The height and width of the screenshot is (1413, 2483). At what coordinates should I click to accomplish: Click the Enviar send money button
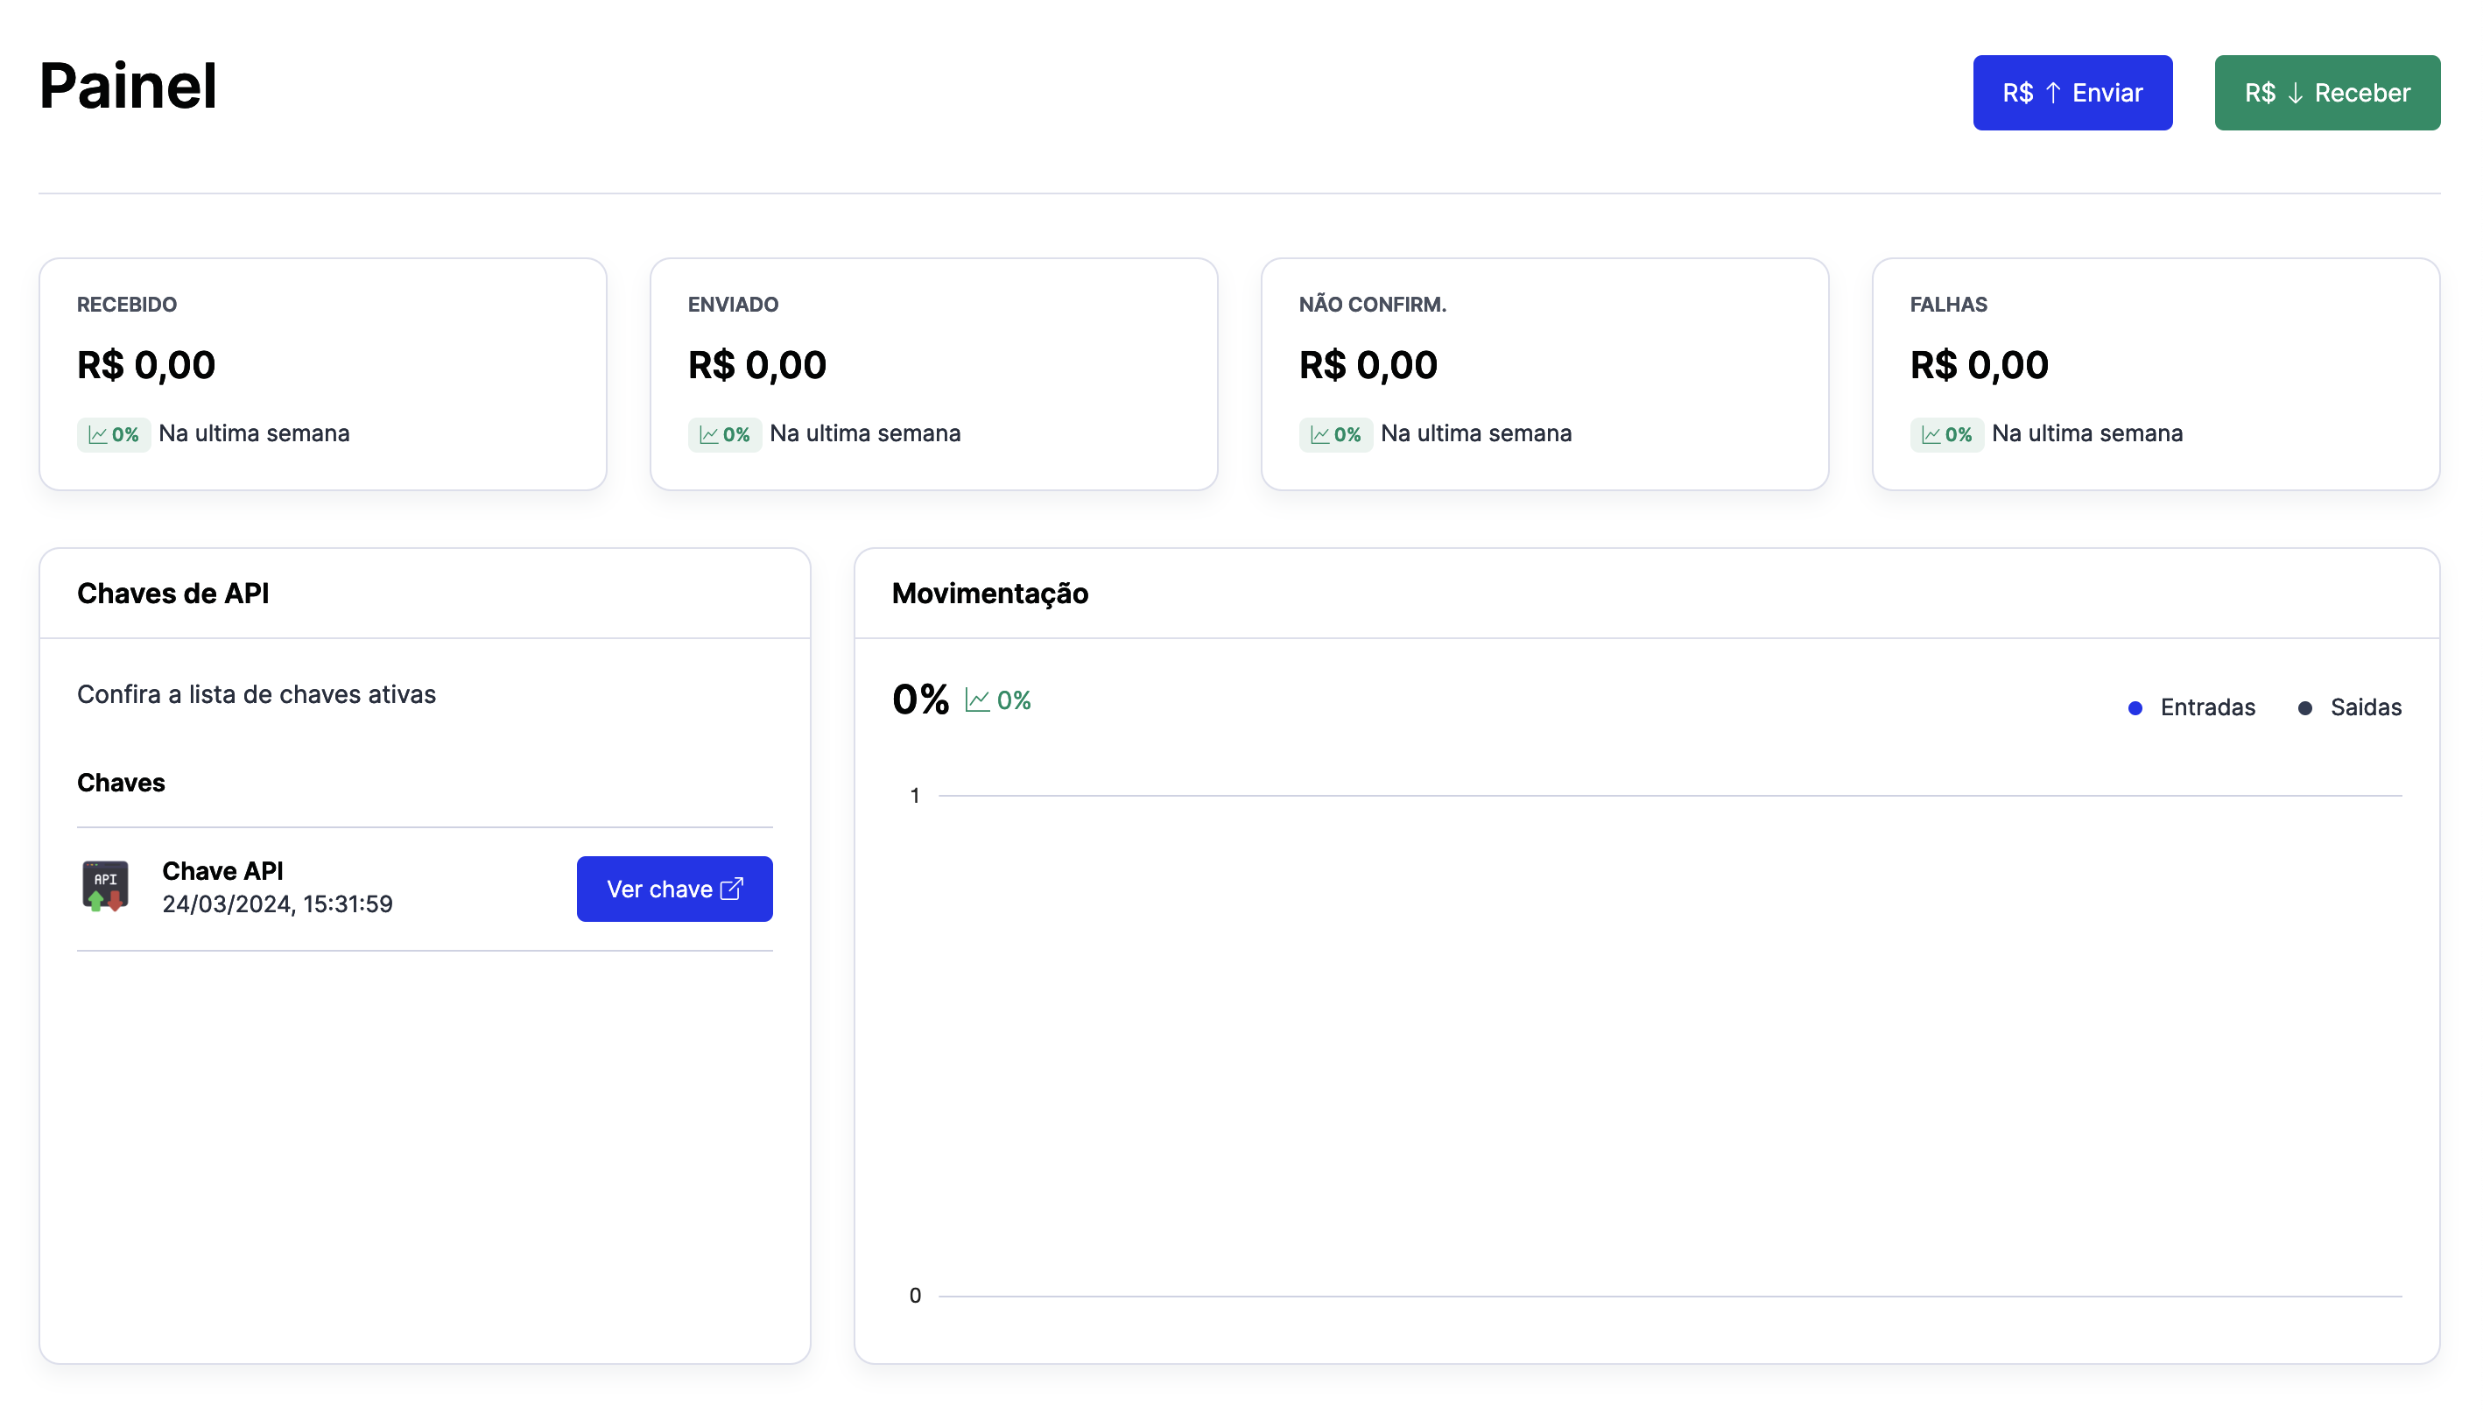coord(2072,93)
